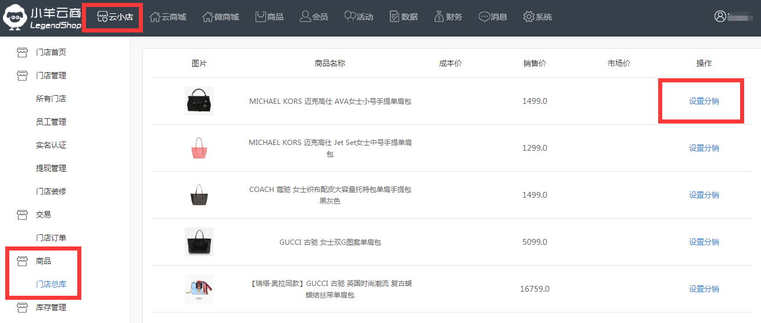The image size is (761, 323).
Task: Click 设置分销 for the GUCCI 双G图案 bag
Action: pyautogui.click(x=703, y=242)
